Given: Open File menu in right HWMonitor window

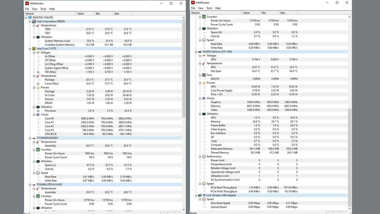Looking at the screenshot, I should click(193, 8).
